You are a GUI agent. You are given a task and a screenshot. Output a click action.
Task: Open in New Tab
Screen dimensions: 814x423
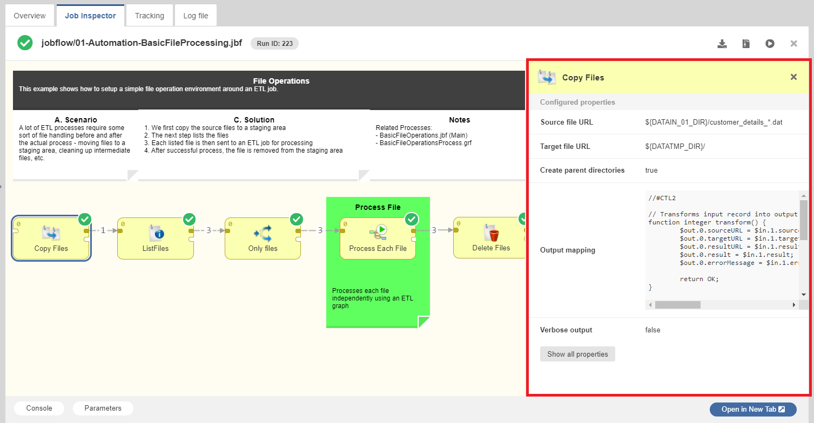coord(753,409)
